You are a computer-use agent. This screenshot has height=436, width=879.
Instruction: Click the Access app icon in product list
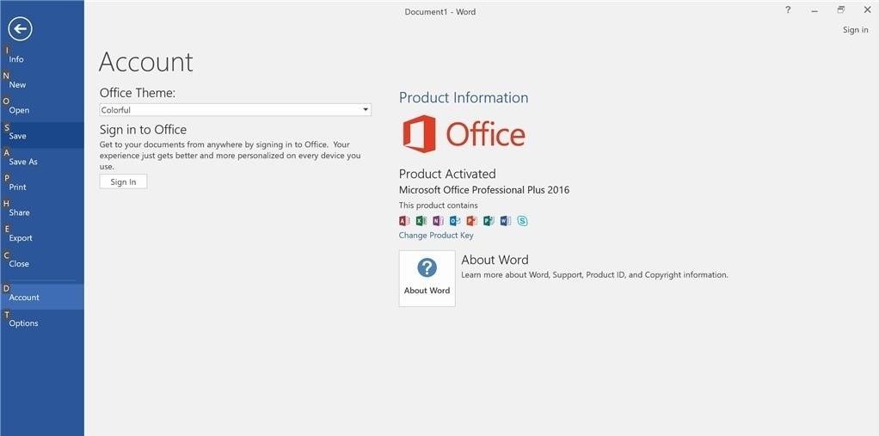(x=404, y=221)
